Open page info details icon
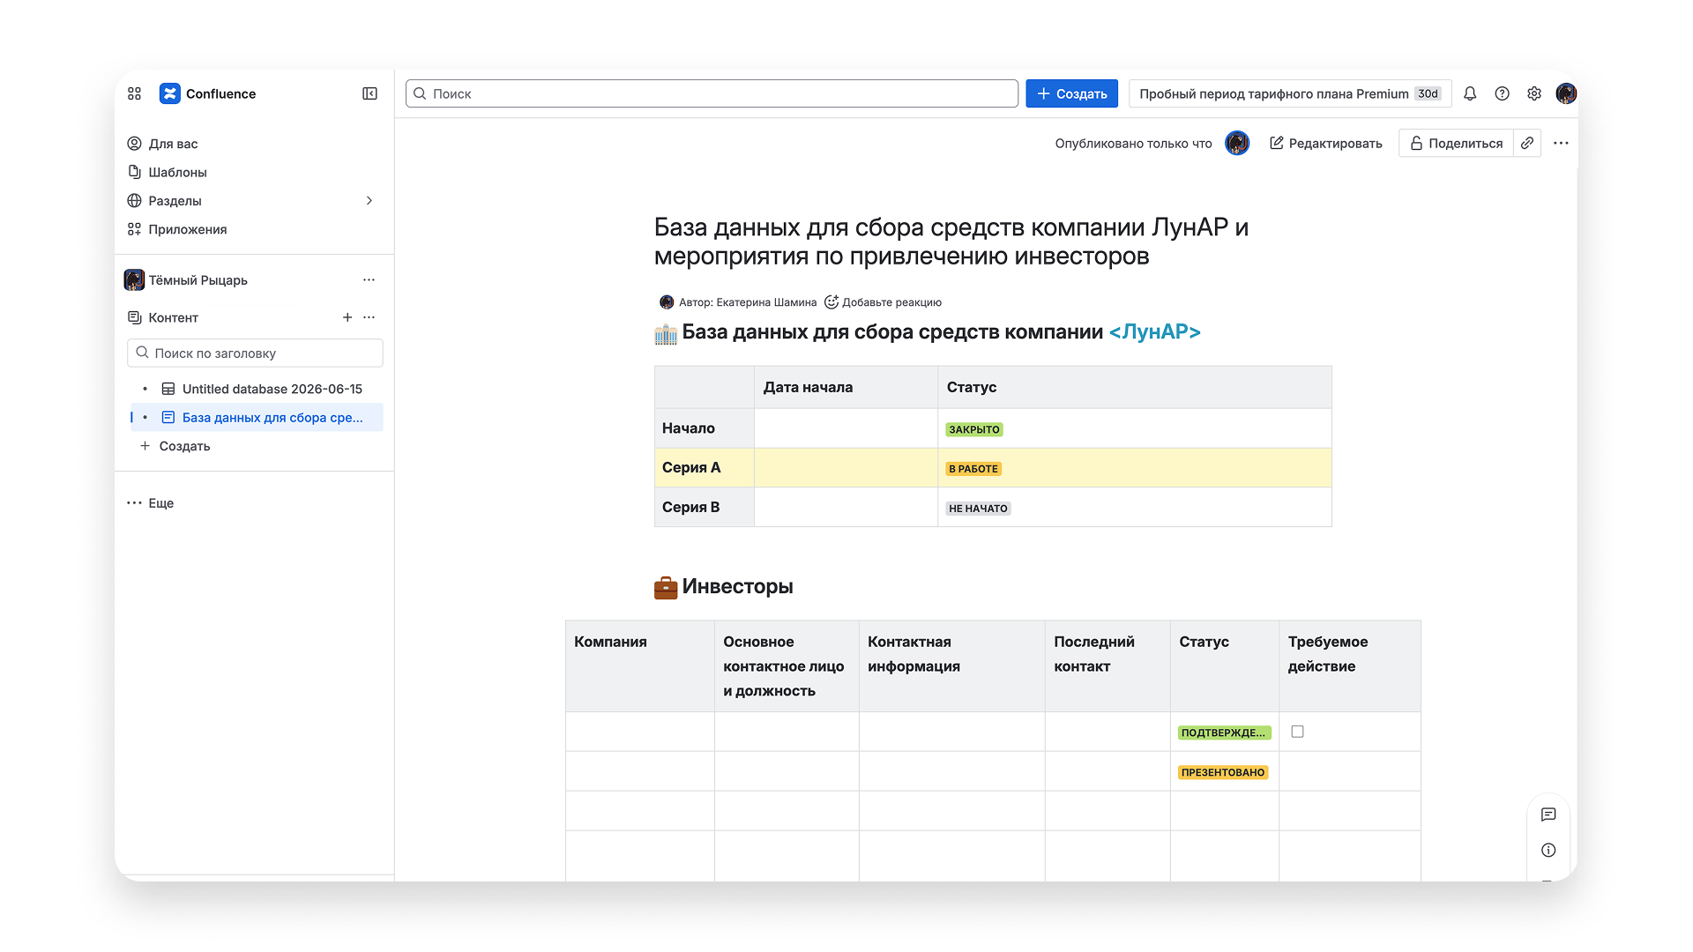 point(1548,850)
